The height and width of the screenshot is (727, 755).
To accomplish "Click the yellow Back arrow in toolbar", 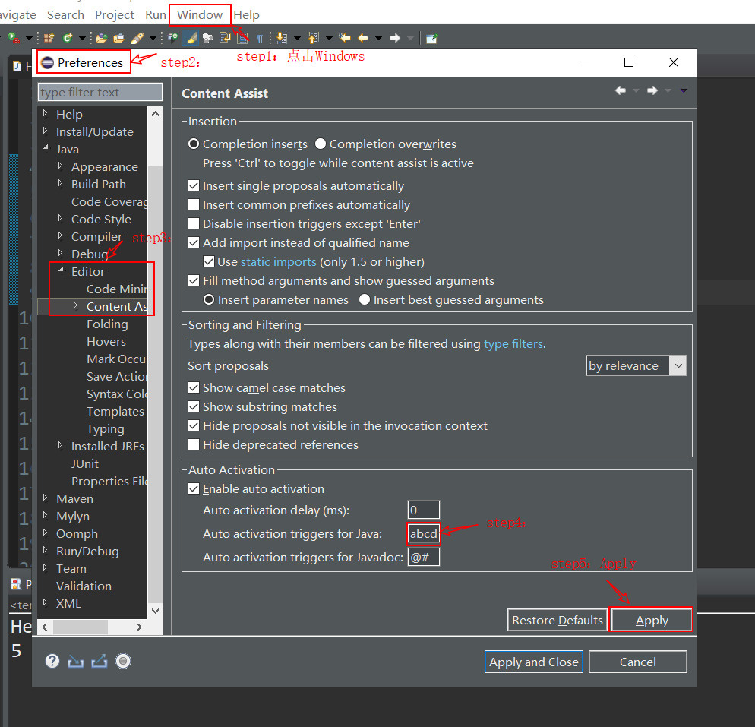I will click(363, 37).
